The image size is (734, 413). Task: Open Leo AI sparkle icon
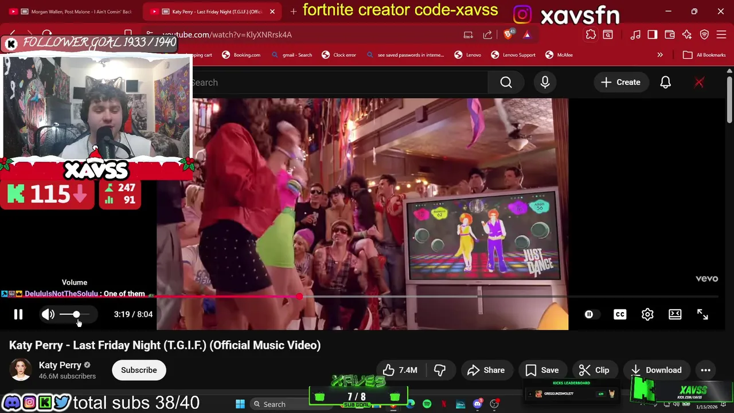pyautogui.click(x=687, y=34)
